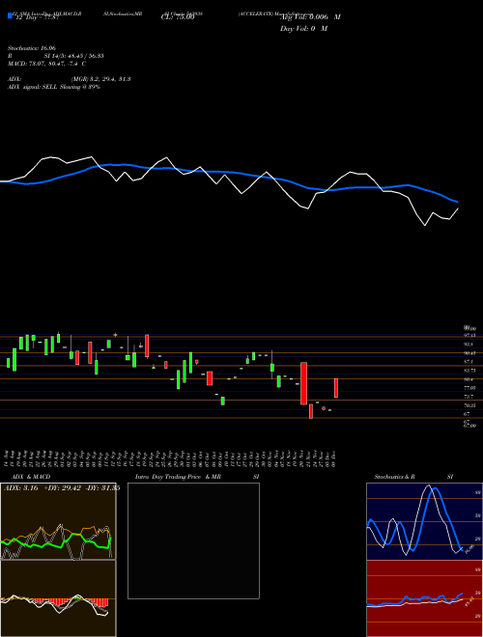Click the 93.8 price axis label
483x637 pixels.
click(x=468, y=344)
